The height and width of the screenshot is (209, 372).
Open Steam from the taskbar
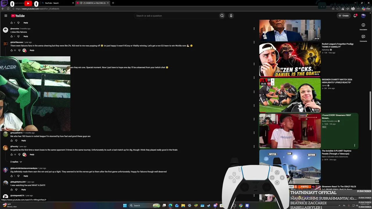[x=209, y=206]
